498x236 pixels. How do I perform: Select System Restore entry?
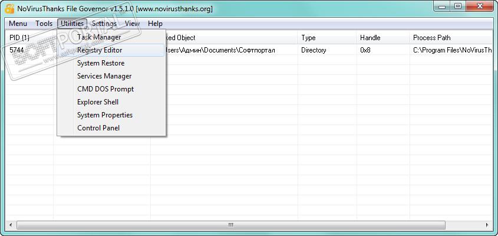tap(111, 63)
